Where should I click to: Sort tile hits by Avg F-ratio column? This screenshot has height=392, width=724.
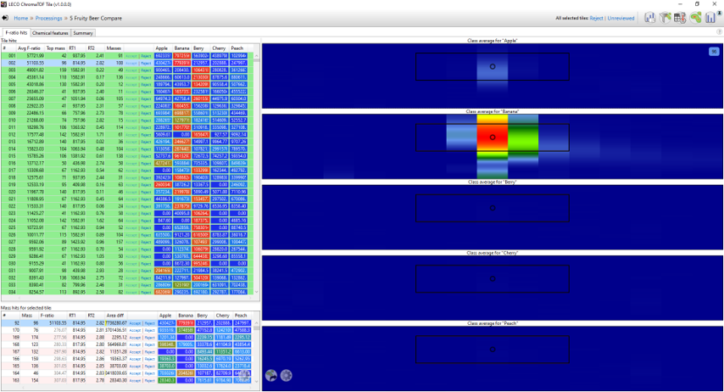point(32,48)
